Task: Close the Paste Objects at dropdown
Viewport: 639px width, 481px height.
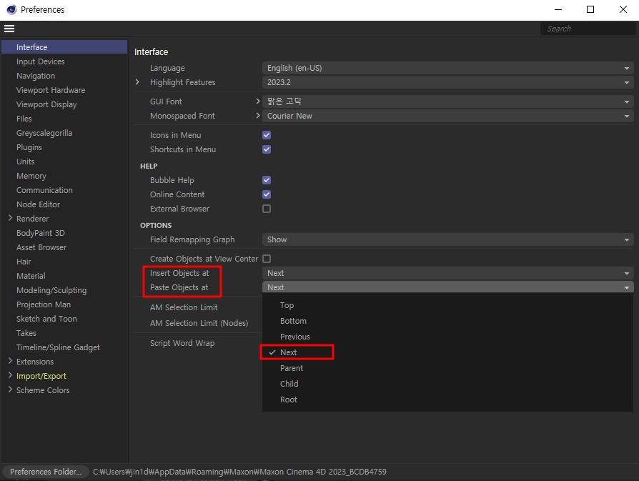Action: point(448,287)
